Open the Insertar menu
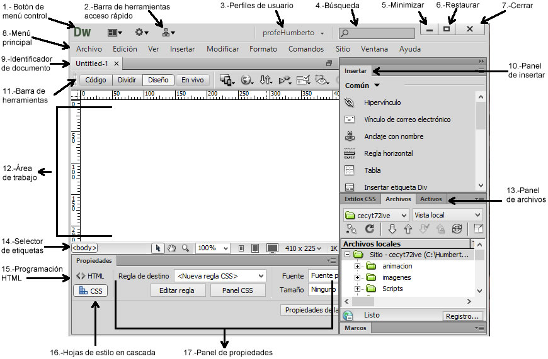 182,49
